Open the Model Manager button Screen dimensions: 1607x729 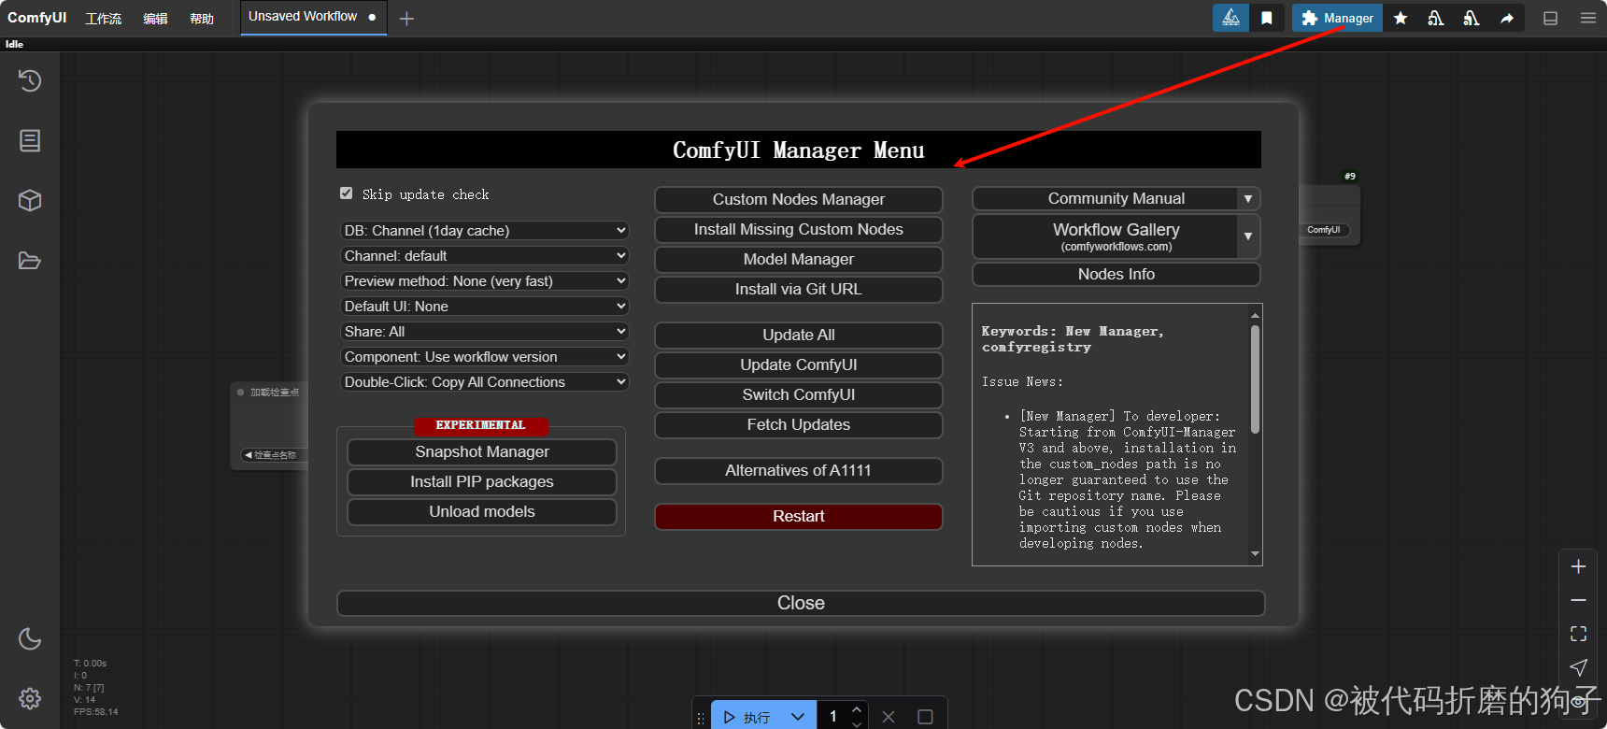coord(799,259)
